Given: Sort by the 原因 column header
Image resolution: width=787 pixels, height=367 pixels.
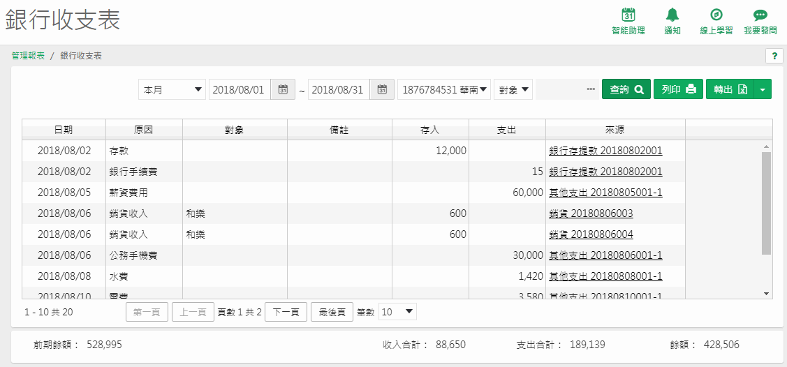Looking at the screenshot, I should [144, 130].
